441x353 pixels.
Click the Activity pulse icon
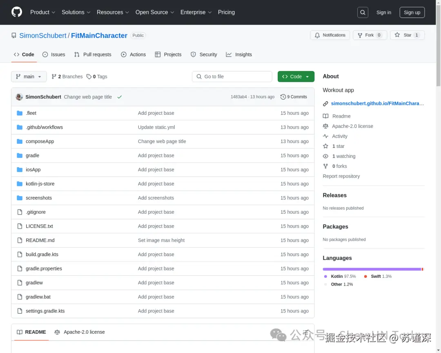[325, 136]
